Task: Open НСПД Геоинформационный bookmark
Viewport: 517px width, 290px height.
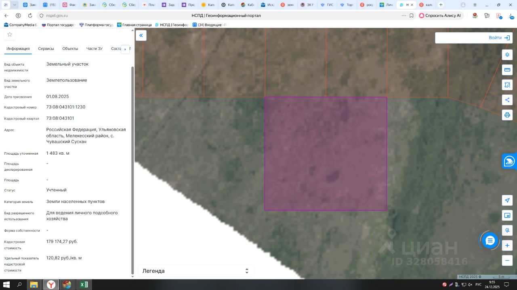Action: point(172,25)
